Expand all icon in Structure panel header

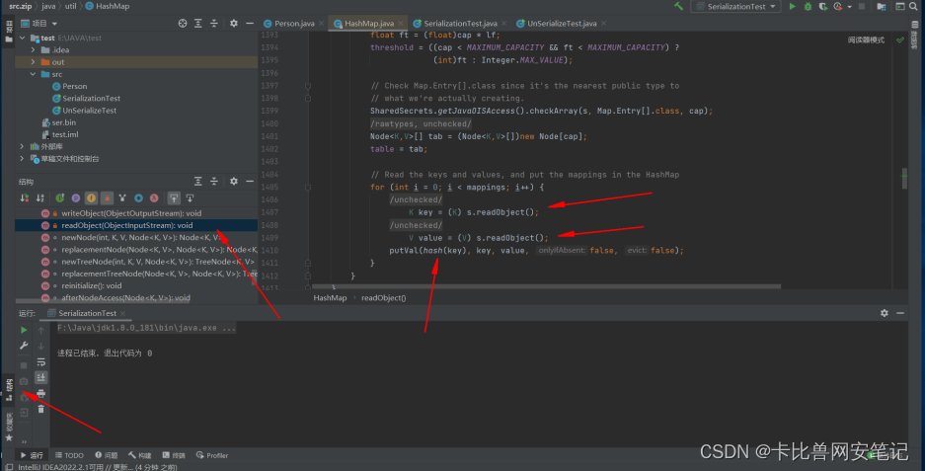[x=198, y=182]
